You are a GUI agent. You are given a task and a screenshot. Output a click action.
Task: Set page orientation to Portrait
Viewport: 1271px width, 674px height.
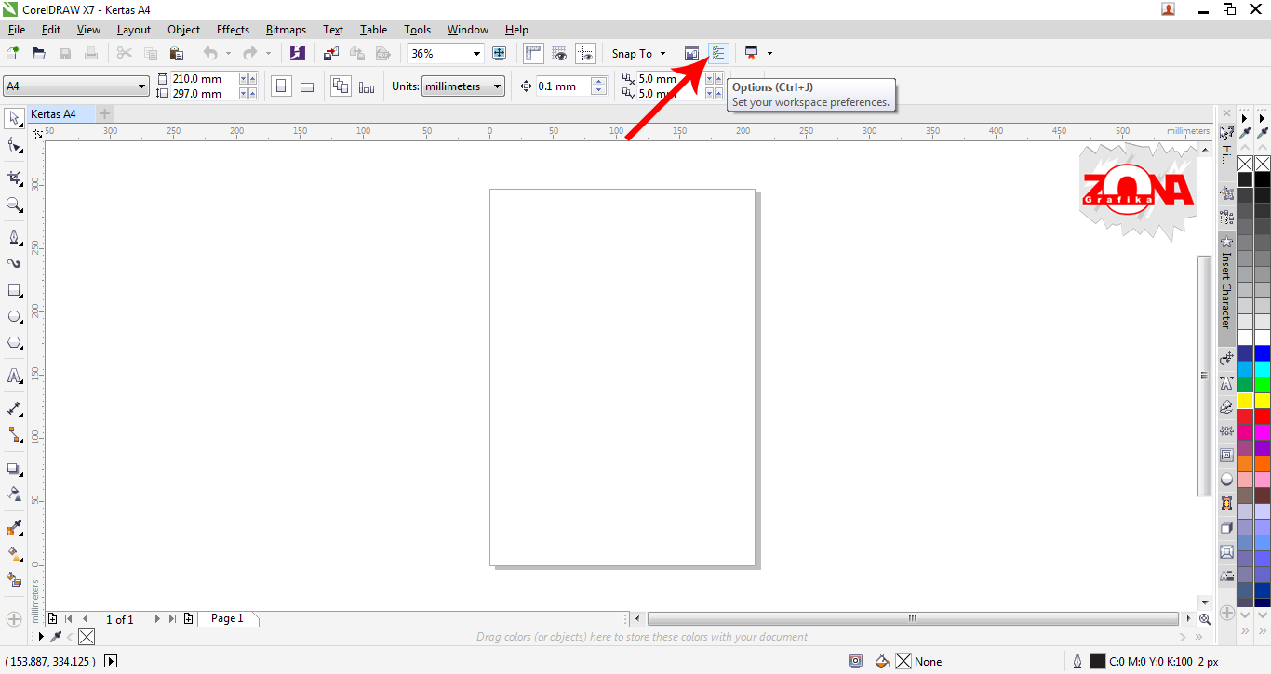coord(281,86)
